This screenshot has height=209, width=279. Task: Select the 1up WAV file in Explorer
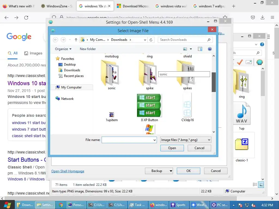[241, 116]
